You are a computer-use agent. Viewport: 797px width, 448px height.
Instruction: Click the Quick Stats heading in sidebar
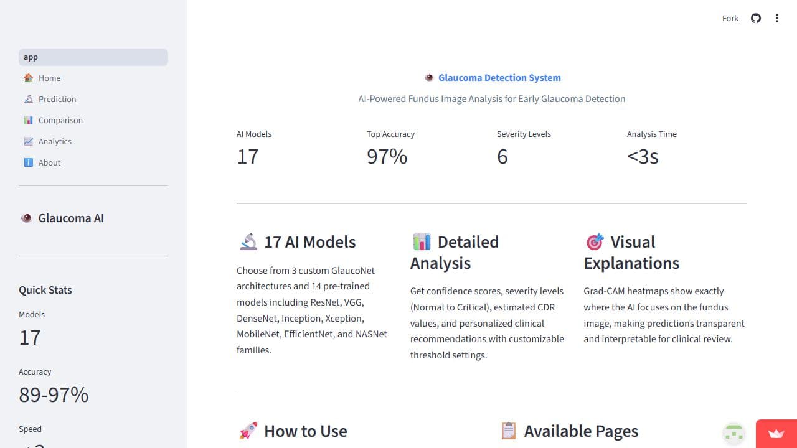click(45, 290)
